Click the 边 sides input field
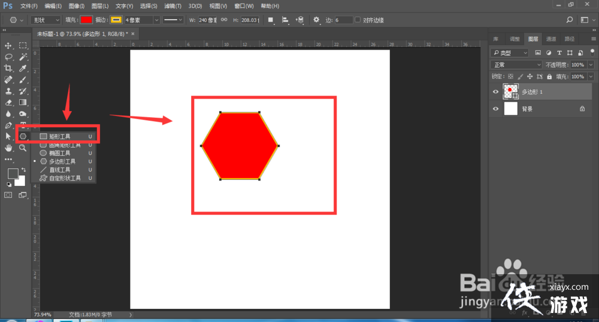This screenshot has width=599, height=322. coord(343,20)
